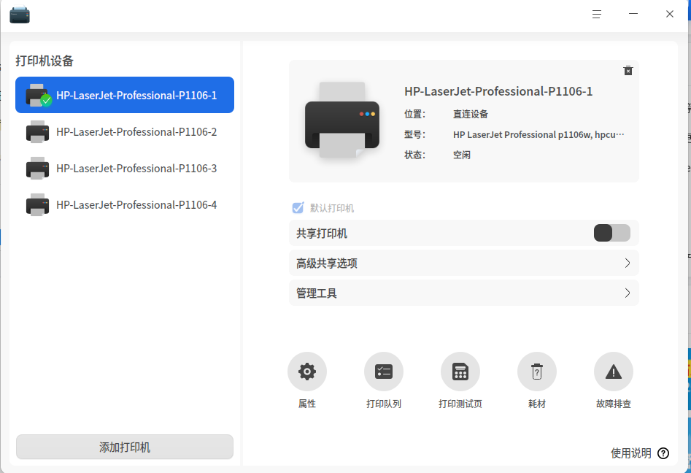
Task: Minimize the printer manager window
Action: tap(633, 14)
